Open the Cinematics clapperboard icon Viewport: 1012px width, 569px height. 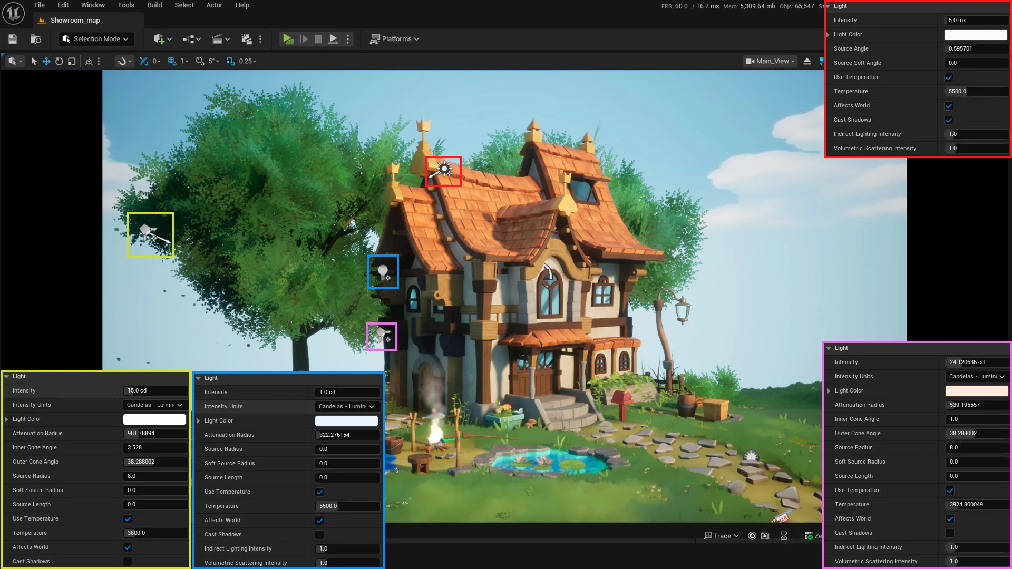[x=217, y=39]
